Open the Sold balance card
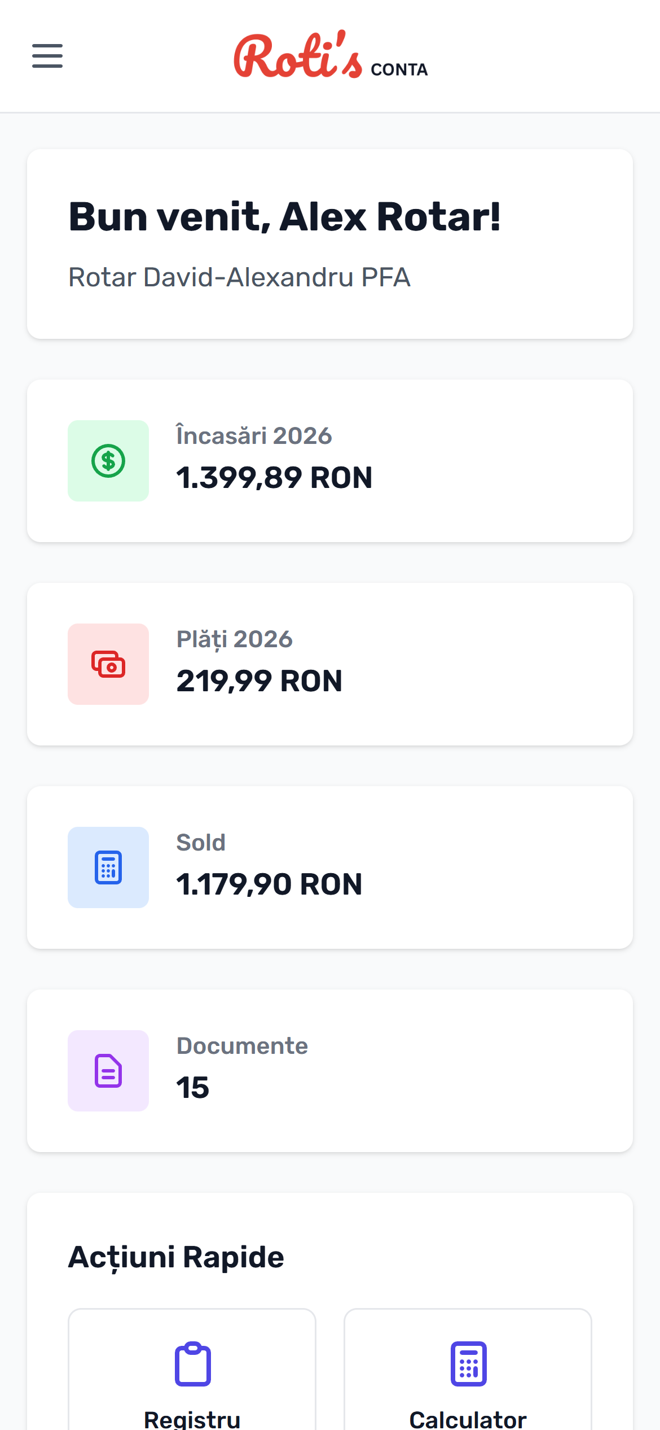This screenshot has width=660, height=1430. point(329,868)
